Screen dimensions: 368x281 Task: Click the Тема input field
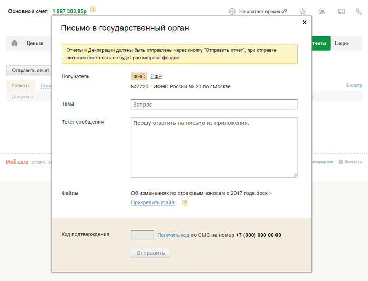coord(213,105)
